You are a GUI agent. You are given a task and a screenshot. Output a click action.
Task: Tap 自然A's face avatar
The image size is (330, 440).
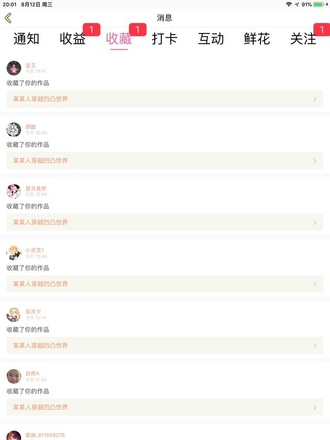coord(14,376)
